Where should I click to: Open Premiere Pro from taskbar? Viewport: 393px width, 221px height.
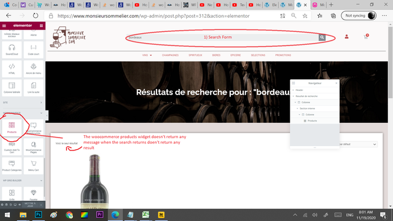(99, 215)
